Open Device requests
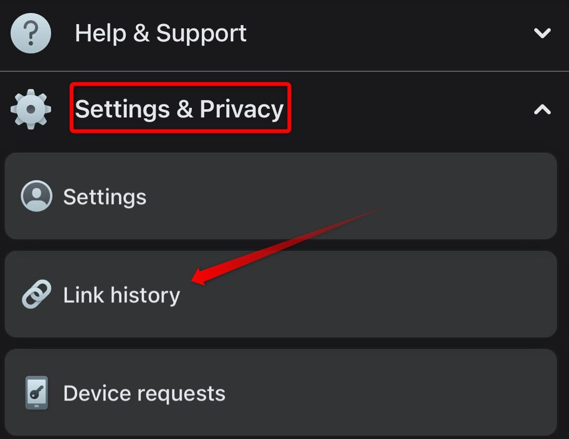The image size is (569, 439). tap(280, 392)
